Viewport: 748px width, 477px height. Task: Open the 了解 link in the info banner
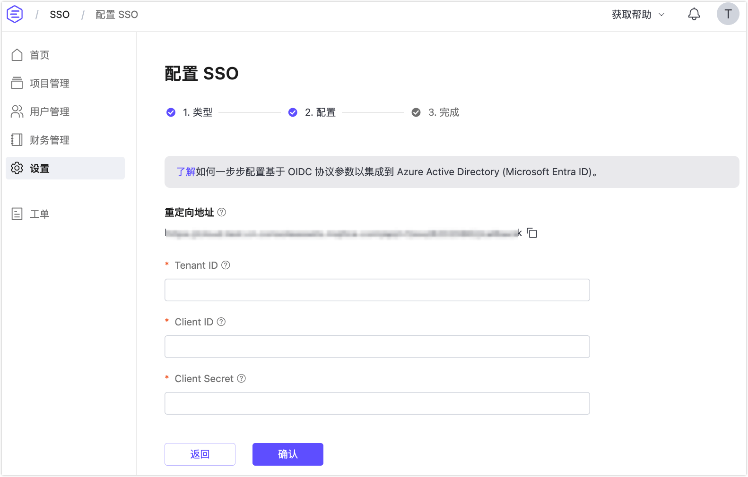pyautogui.click(x=186, y=172)
